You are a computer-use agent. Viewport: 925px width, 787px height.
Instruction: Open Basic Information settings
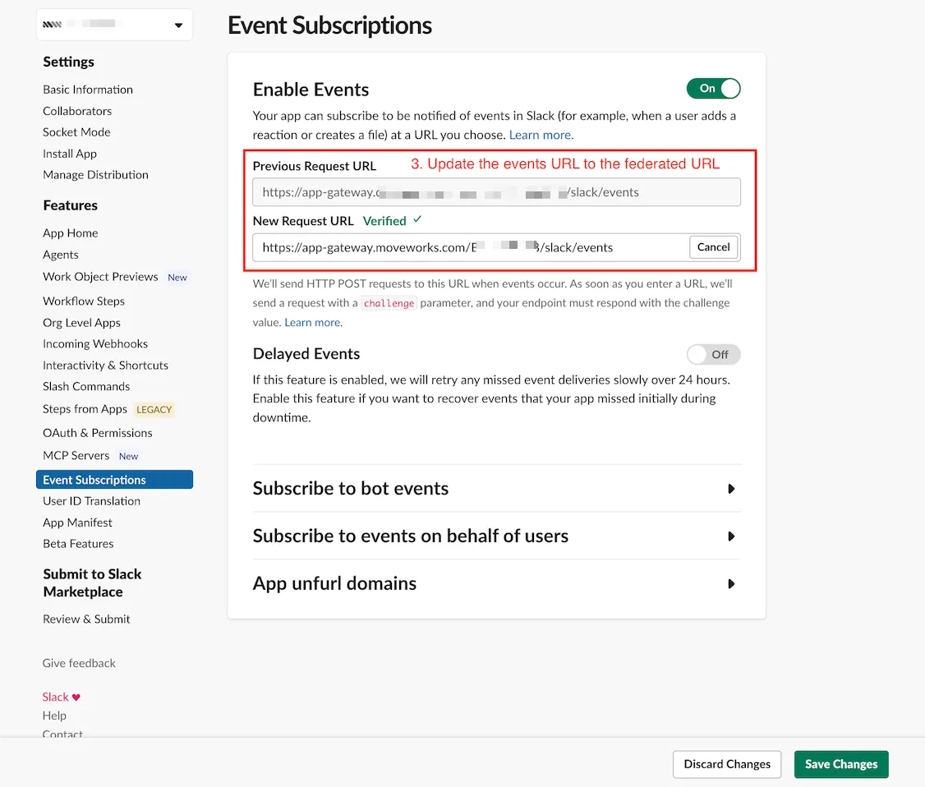(88, 90)
